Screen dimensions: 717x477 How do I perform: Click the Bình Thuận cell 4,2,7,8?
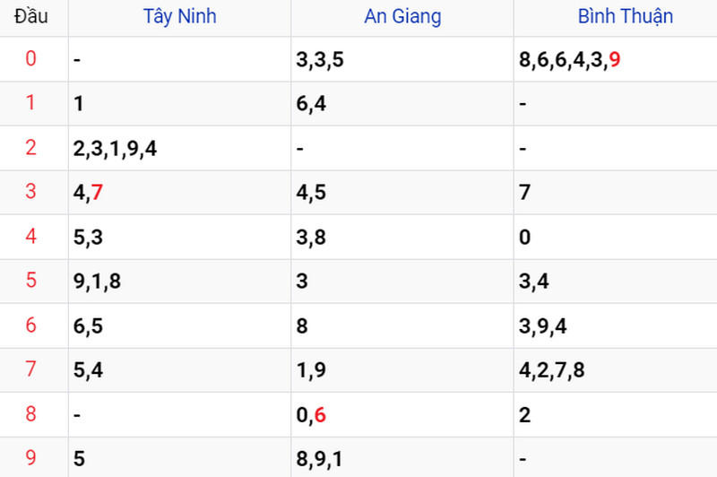551,370
